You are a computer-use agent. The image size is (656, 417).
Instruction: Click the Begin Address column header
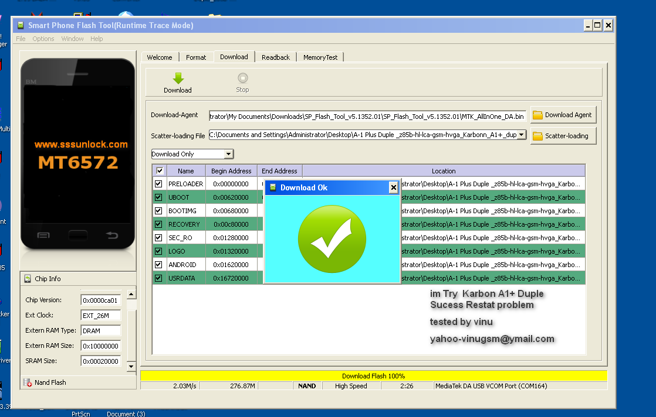point(231,170)
